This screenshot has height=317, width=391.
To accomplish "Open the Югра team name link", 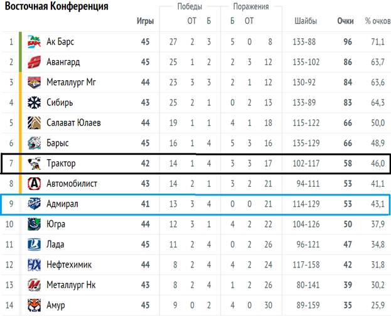I will click(56, 224).
